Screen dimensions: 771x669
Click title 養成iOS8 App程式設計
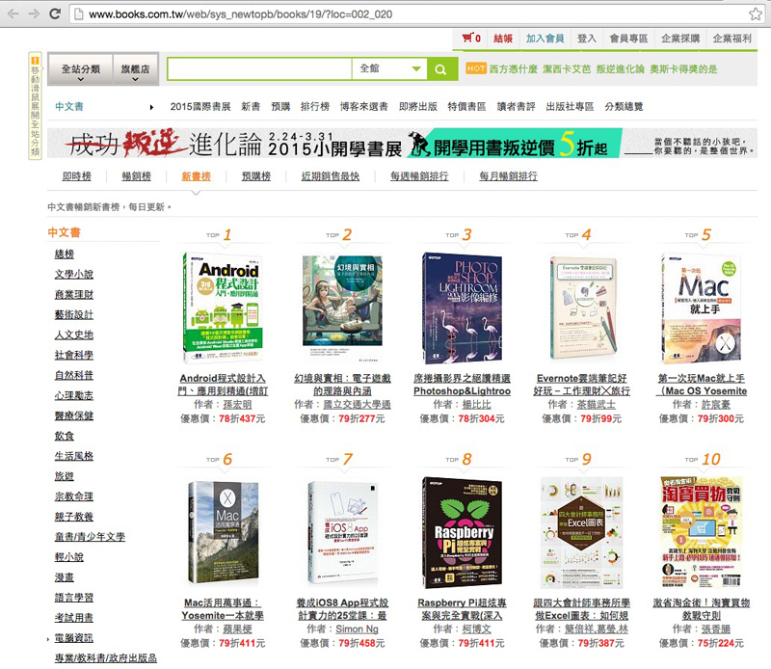pyautogui.click(x=342, y=609)
